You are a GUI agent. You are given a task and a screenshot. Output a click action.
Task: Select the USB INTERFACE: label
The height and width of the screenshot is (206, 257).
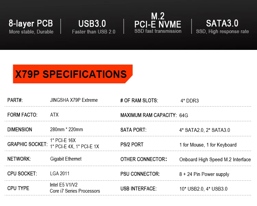(x=138, y=189)
